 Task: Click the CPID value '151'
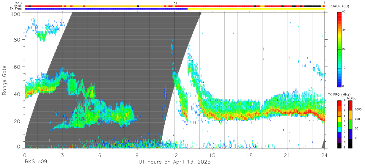[x=175, y=3]
